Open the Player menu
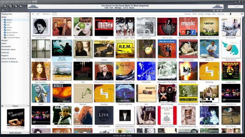245x137 pixels. (18, 2)
